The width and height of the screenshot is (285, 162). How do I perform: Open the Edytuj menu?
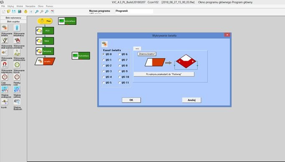point(10,6)
